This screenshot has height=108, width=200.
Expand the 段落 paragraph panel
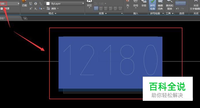(103, 13)
